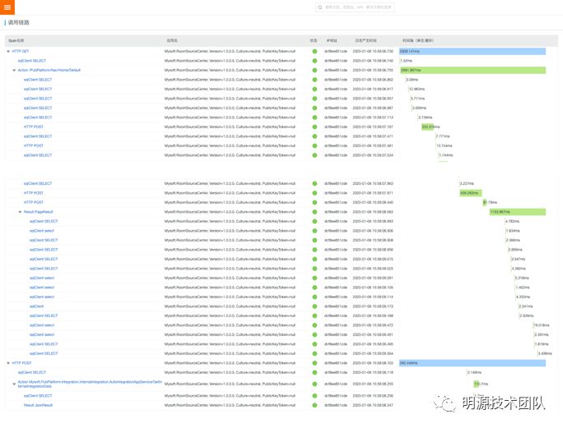
Task: Click the Span名称 column header
Action: (x=16, y=39)
